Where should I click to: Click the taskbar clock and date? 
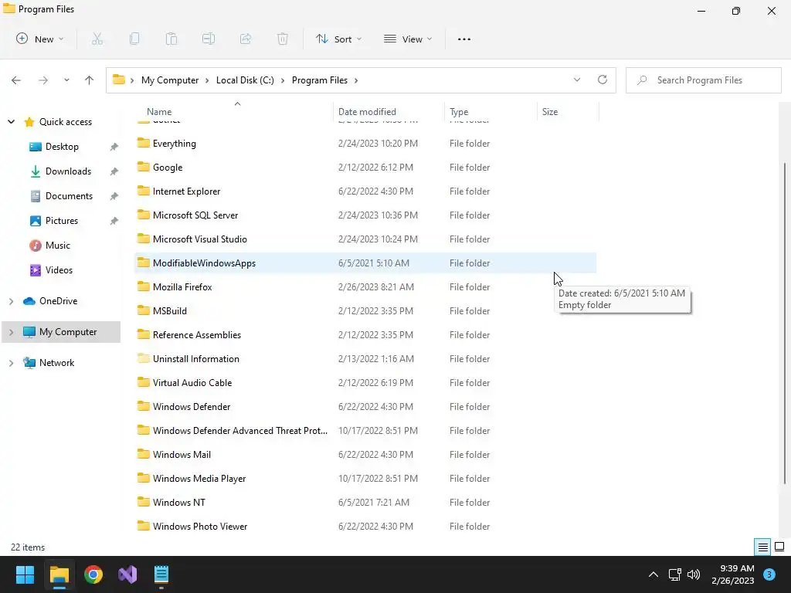point(733,574)
